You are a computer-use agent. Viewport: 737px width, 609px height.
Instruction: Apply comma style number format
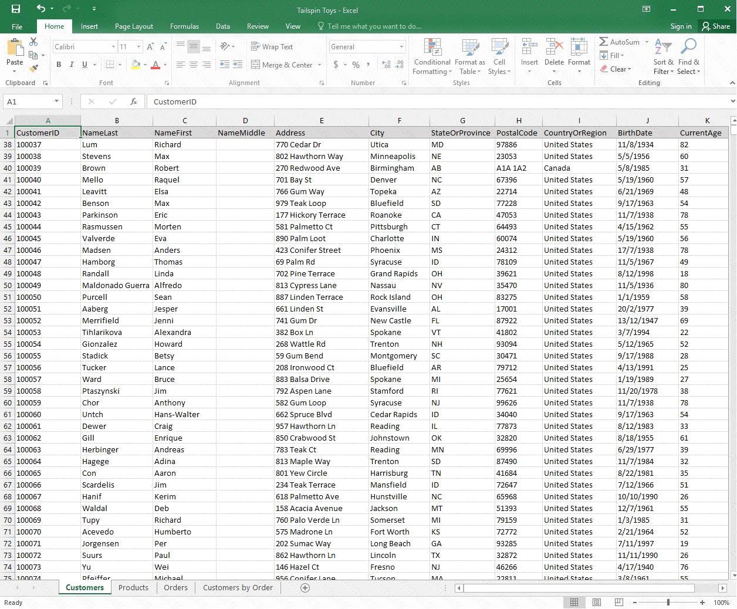pyautogui.click(x=370, y=65)
